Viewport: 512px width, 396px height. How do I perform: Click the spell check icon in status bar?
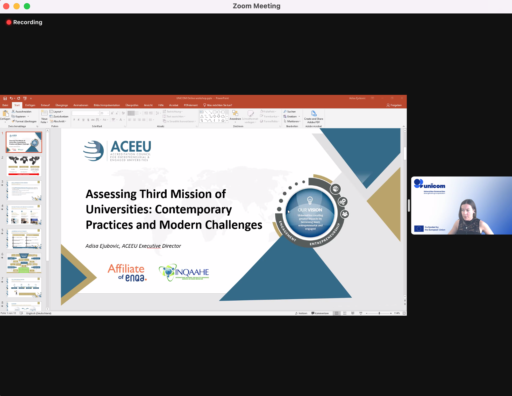21,313
